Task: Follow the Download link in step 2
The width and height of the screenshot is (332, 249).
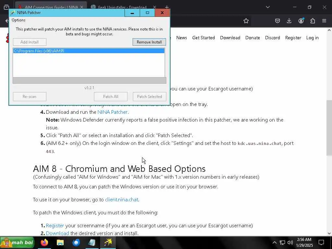Action: pyautogui.click(x=57, y=233)
